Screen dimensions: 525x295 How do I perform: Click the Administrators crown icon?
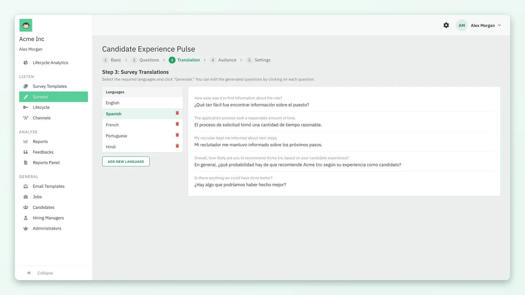coord(26,228)
